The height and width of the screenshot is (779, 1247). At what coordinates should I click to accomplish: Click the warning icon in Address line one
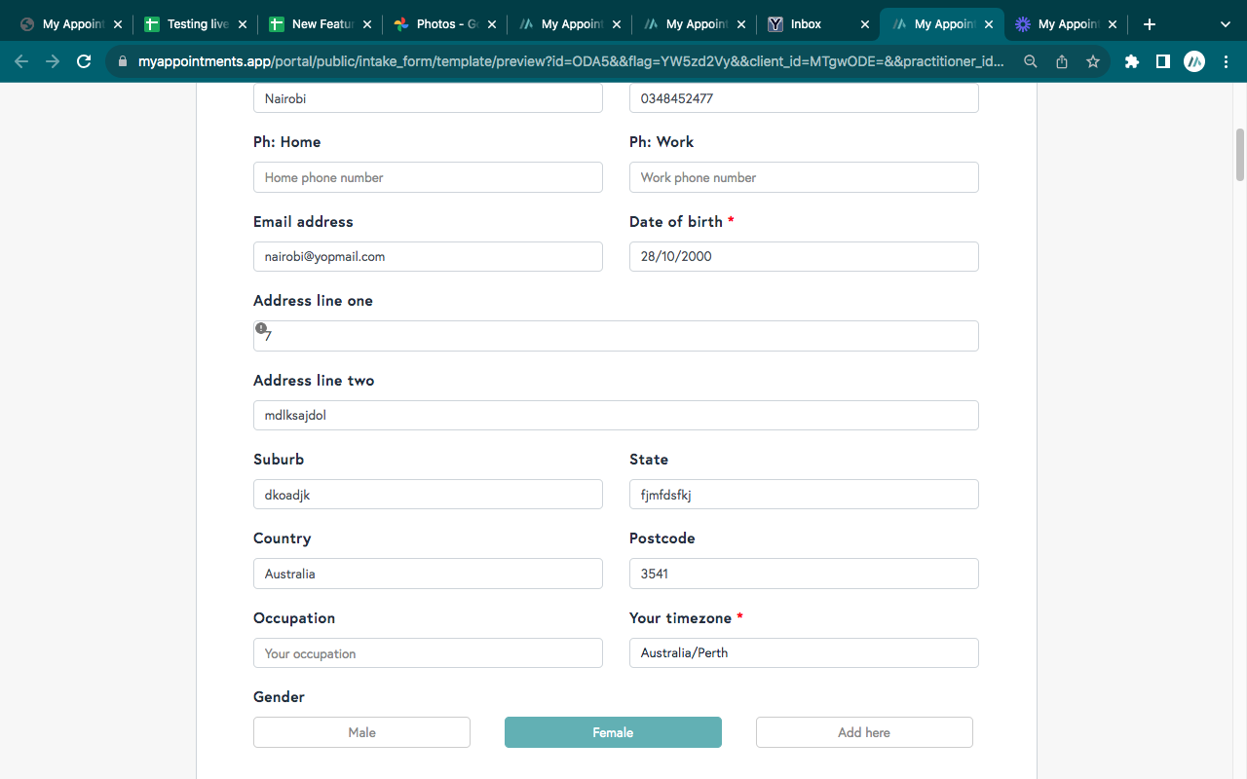coord(261,328)
